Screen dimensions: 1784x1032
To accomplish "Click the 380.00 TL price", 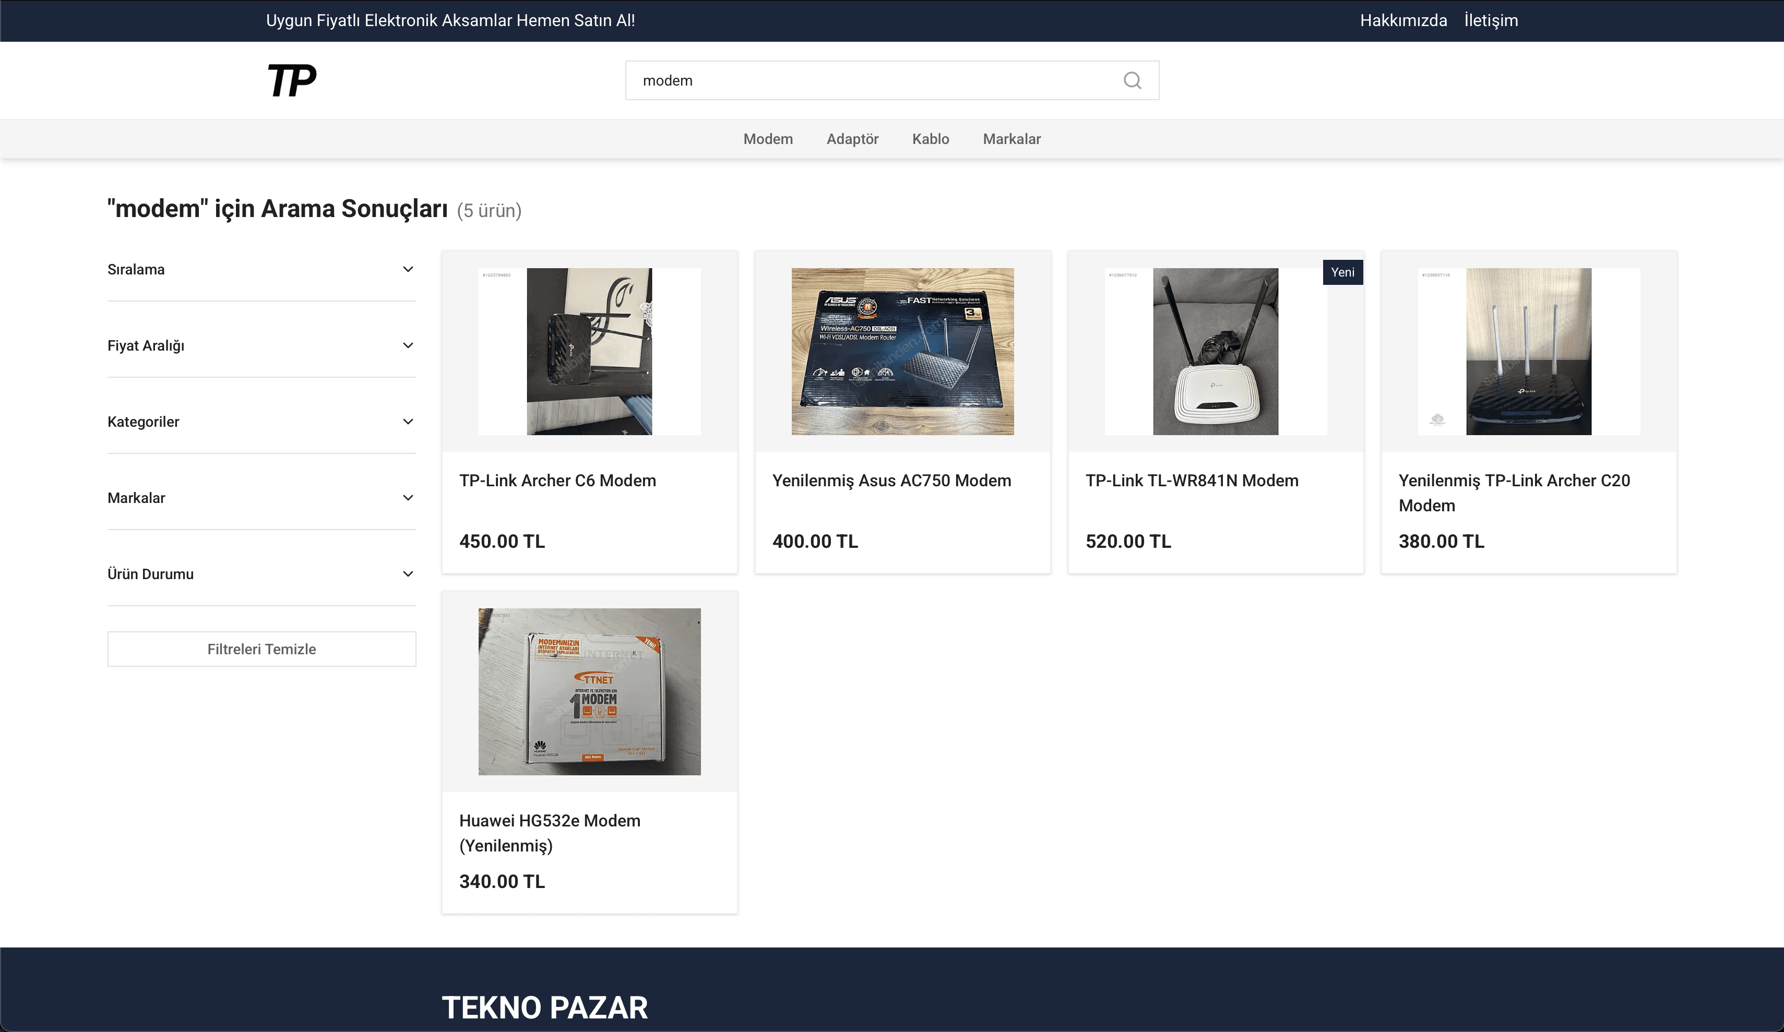I will pyautogui.click(x=1442, y=542).
